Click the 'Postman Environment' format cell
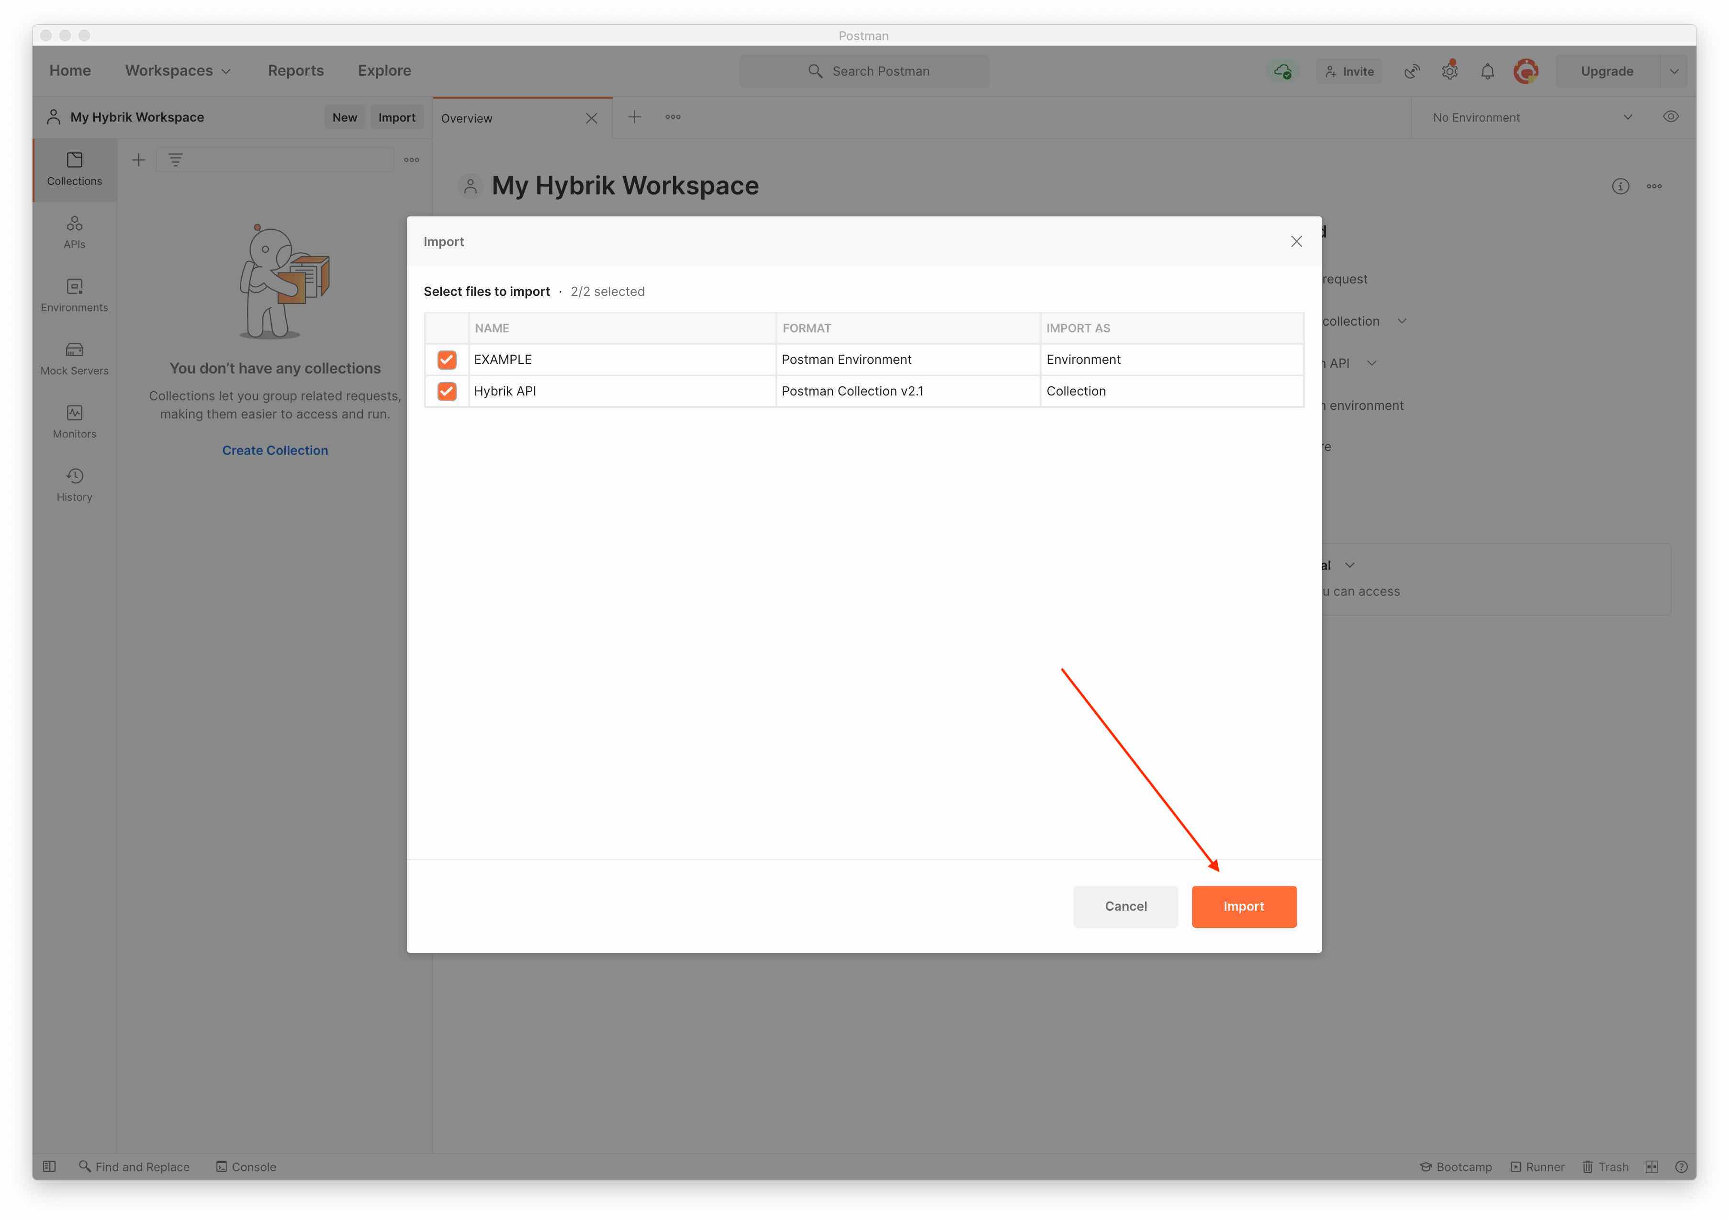The width and height of the screenshot is (1729, 1220). pos(908,360)
